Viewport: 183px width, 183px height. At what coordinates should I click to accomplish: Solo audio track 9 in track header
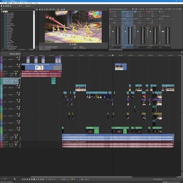tap(17, 135)
